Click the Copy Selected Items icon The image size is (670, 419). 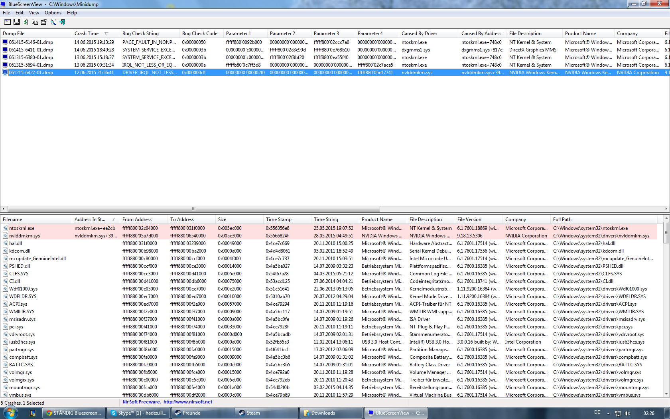(35, 22)
